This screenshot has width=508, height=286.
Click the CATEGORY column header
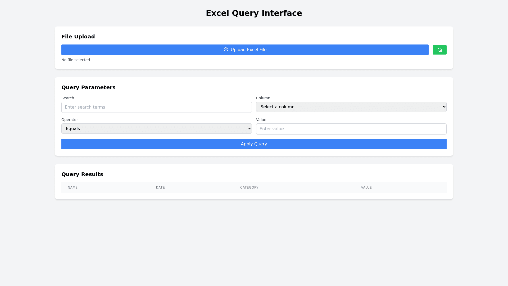(x=249, y=187)
